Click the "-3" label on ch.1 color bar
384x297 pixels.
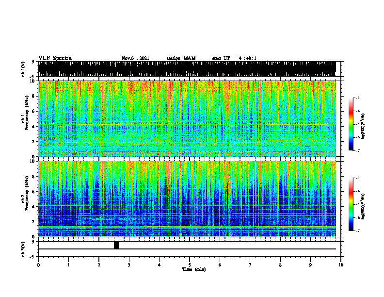(358, 98)
